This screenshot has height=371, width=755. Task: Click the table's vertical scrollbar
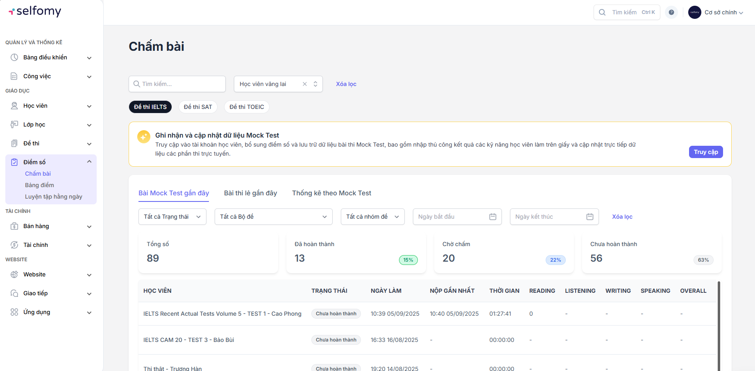(719, 323)
